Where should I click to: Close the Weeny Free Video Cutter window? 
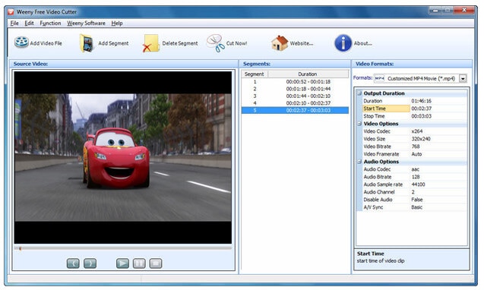(464, 10)
